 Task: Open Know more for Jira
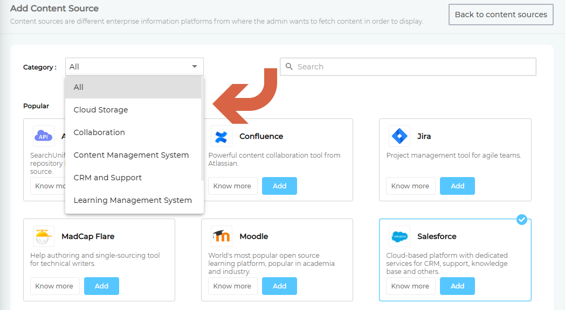tap(410, 186)
